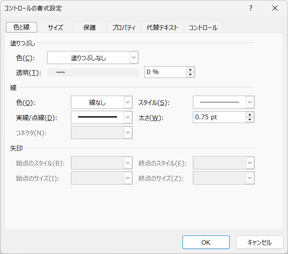Increase line weight with the up arrow
Screen dimensions: 288x254
tap(250, 115)
